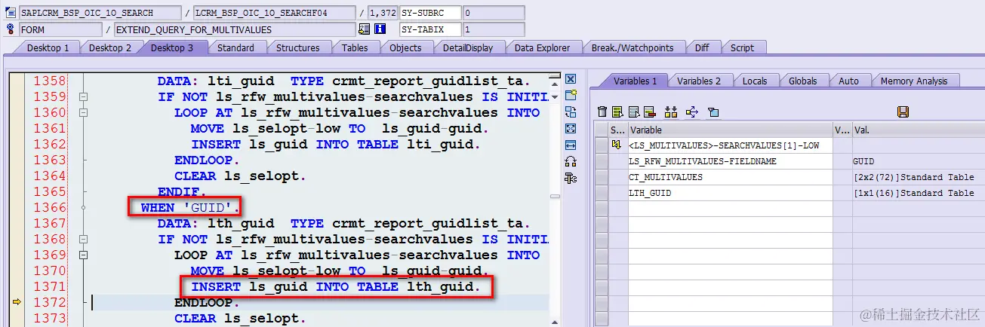The width and height of the screenshot is (985, 327).
Task: Click the SY-SUBRC field
Action: 429,13
